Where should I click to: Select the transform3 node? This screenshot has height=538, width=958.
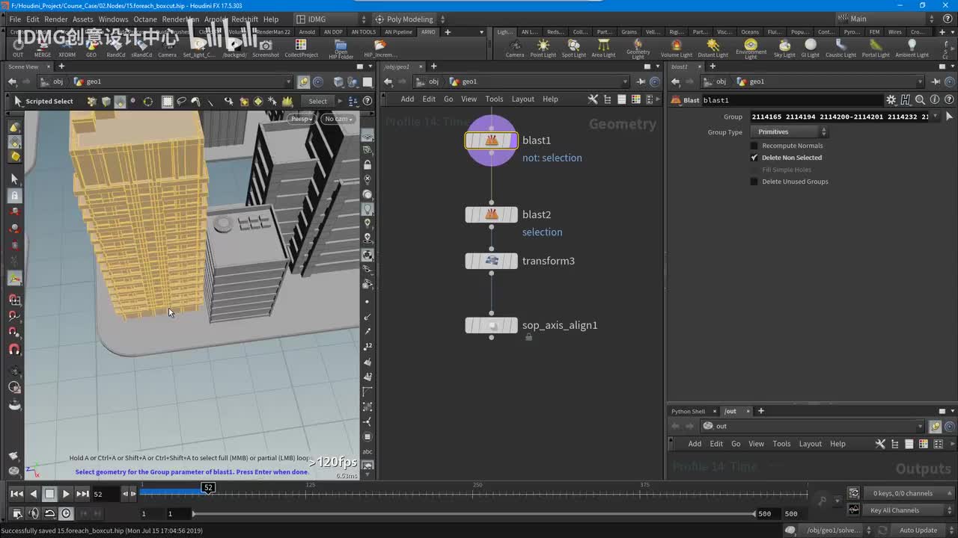(491, 261)
